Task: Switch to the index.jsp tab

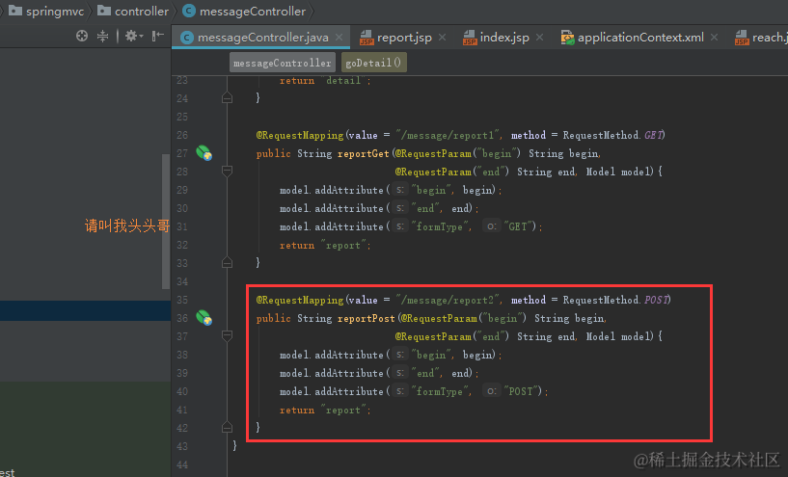Action: tap(503, 38)
